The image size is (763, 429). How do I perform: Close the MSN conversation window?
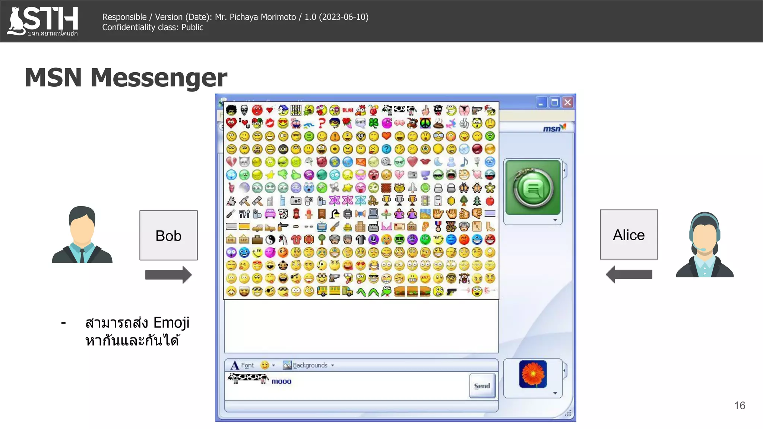(567, 102)
